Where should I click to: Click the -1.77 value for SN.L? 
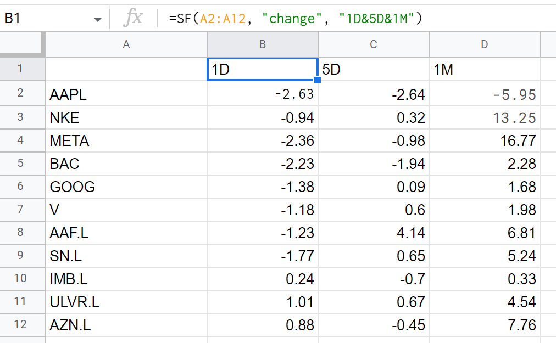click(x=263, y=256)
